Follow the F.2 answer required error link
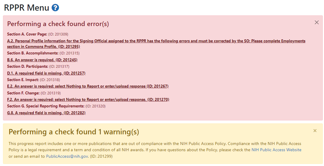This screenshot has width=324, height=166. point(88,100)
